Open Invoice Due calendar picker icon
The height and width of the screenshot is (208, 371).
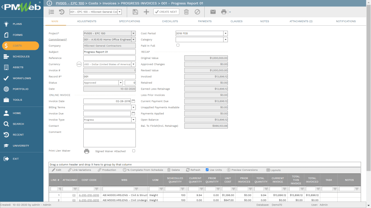[133, 113]
